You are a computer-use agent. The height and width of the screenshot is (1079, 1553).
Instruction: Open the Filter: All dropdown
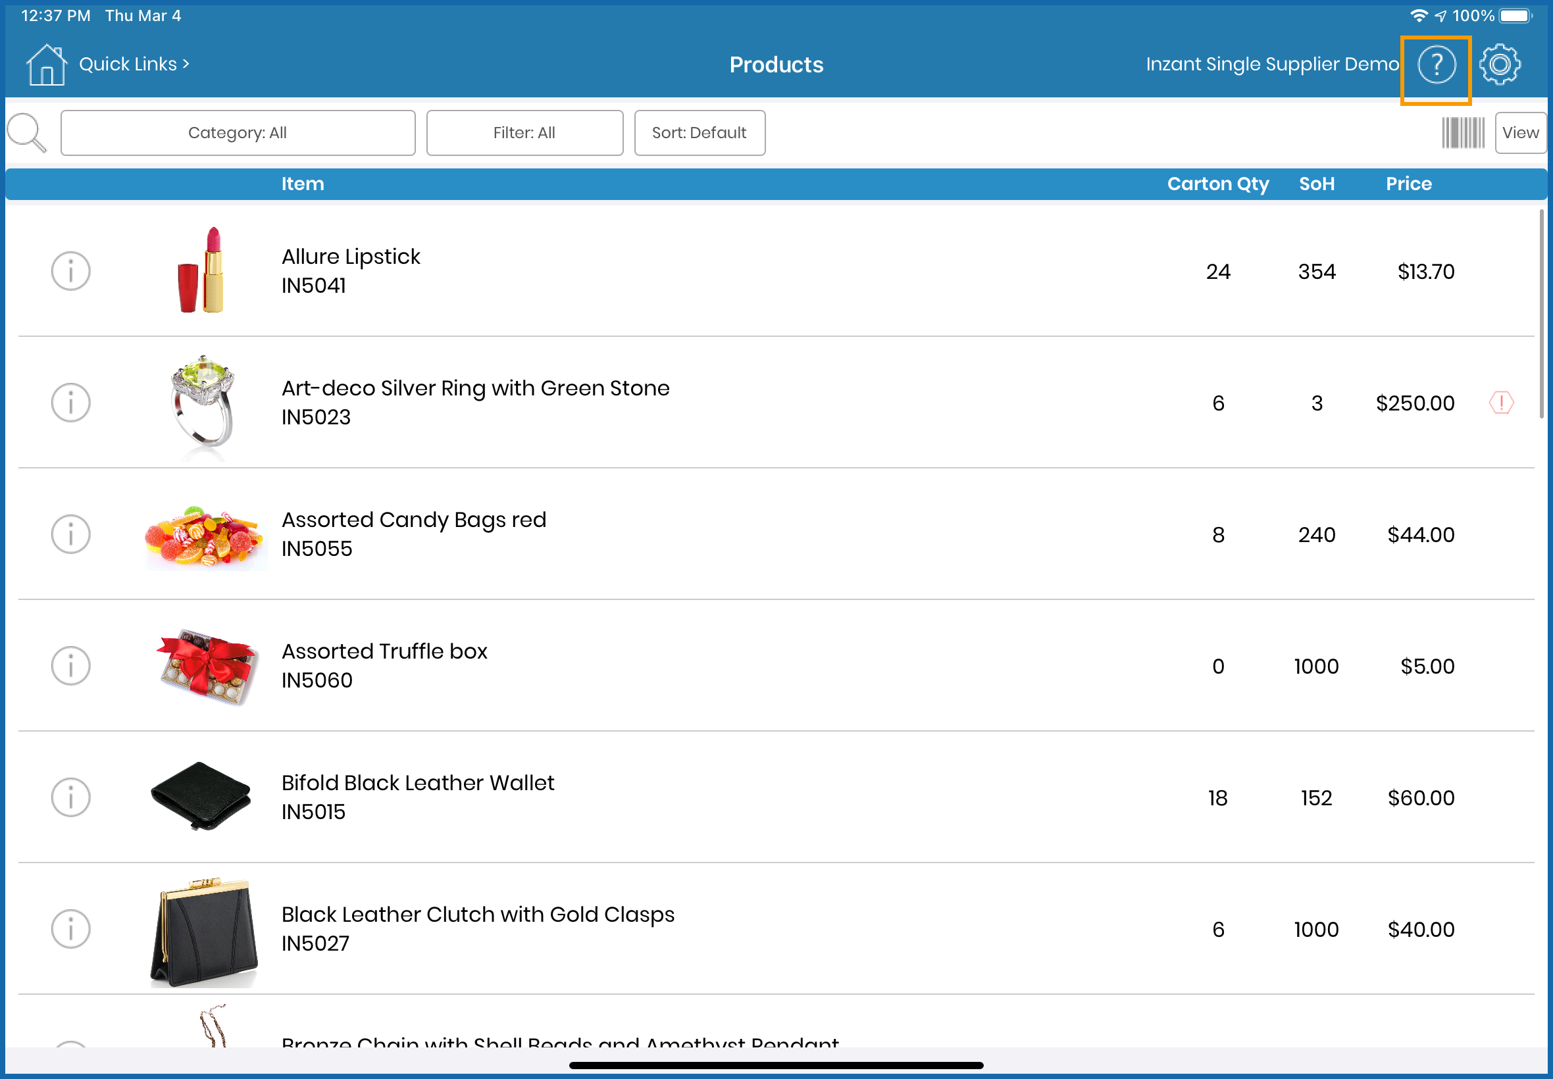point(524,133)
